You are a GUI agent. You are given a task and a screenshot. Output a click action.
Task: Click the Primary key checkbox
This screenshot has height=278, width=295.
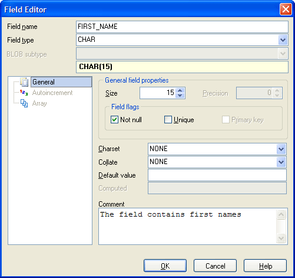pos(226,120)
